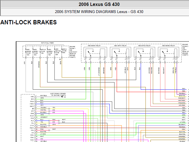Click the 'RED/BLK' wire label at left pin 14
Viewport: 189px width, 142px height.
44,127
